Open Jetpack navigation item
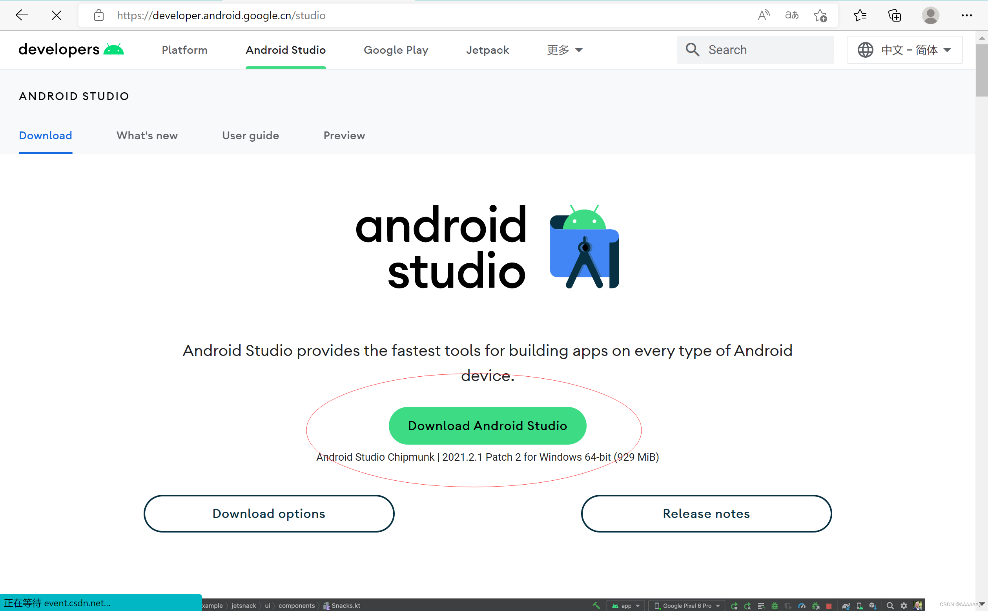988x611 pixels. (x=488, y=50)
